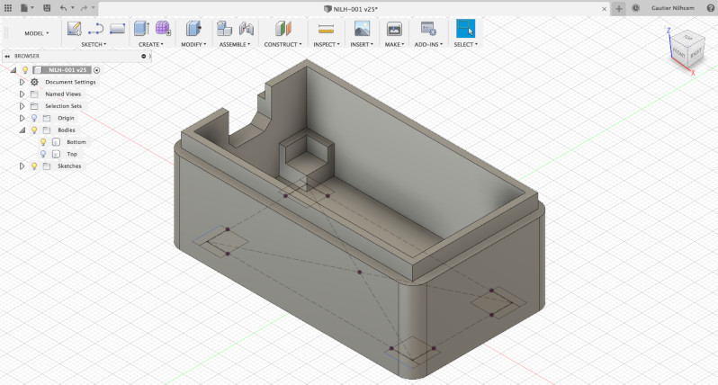Activate the Extrude tool
Screen dimensions: 718x385
pyautogui.click(x=141, y=29)
